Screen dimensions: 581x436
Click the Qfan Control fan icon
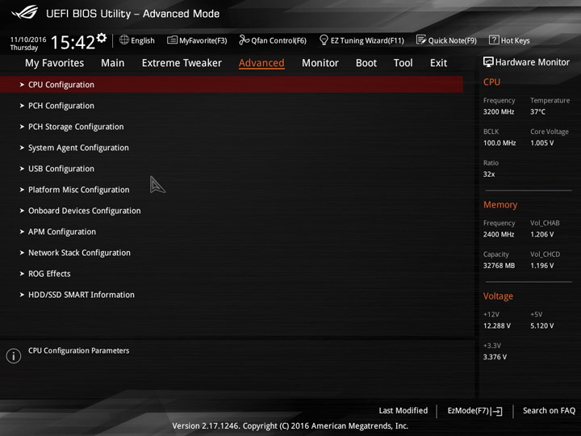(244, 40)
